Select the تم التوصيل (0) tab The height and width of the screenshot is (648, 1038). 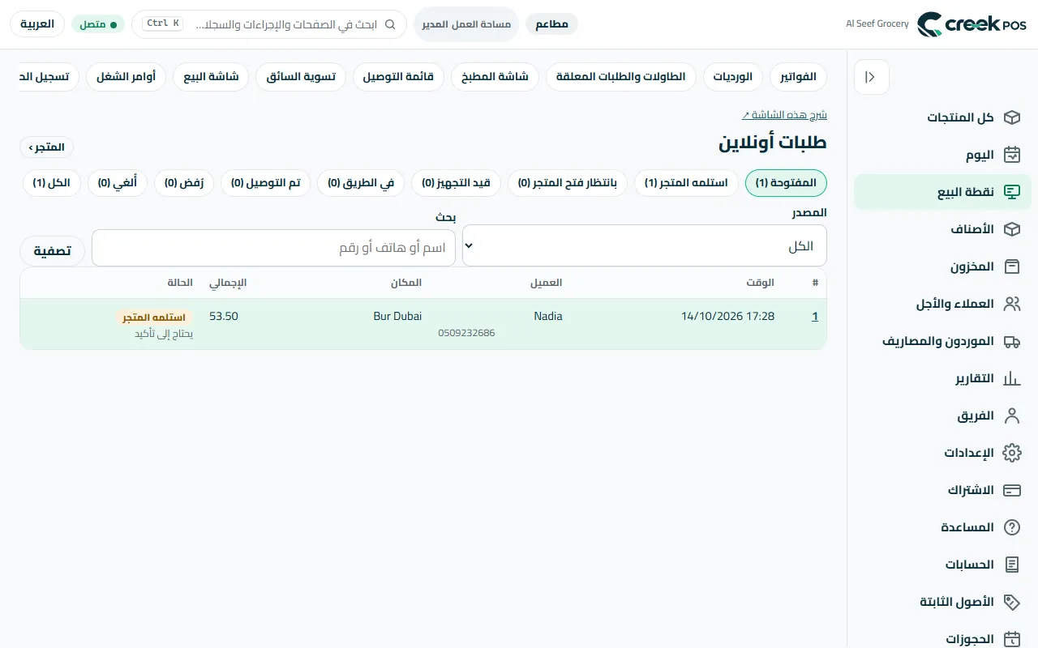pyautogui.click(x=266, y=183)
